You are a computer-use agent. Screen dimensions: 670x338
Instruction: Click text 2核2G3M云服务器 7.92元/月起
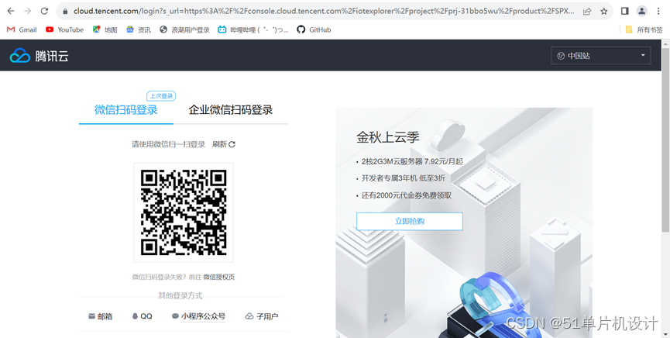(x=412, y=162)
